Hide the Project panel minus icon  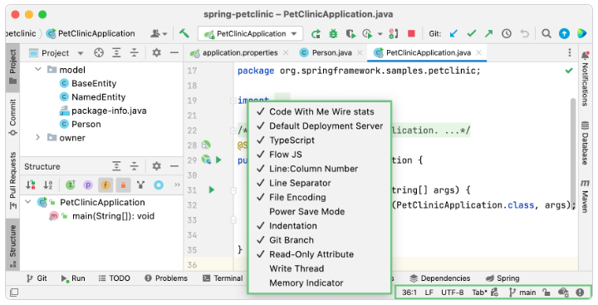coord(174,52)
